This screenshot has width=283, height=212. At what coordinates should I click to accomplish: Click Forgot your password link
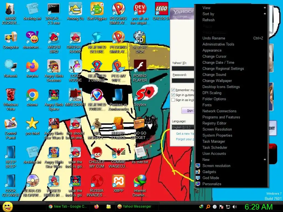tap(185, 139)
